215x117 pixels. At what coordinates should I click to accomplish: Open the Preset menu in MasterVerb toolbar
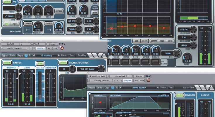163,87
